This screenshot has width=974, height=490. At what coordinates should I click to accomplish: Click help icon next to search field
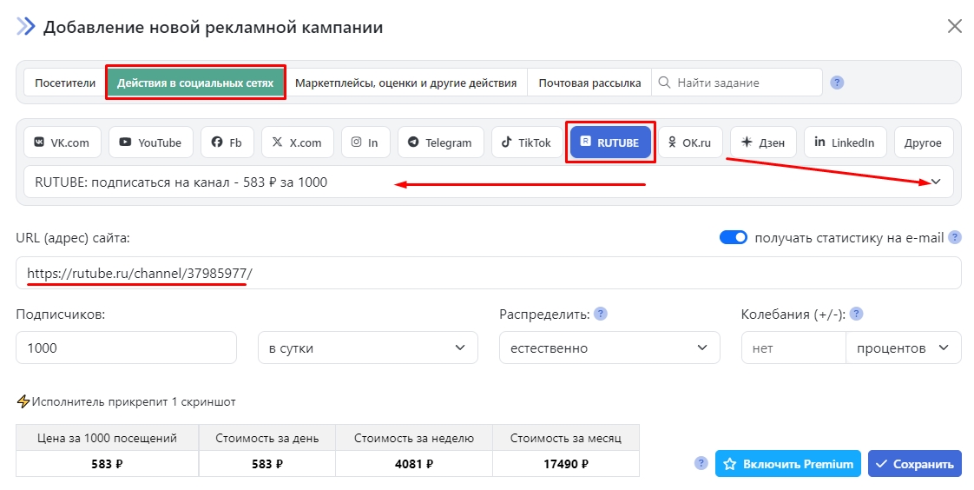pos(837,83)
